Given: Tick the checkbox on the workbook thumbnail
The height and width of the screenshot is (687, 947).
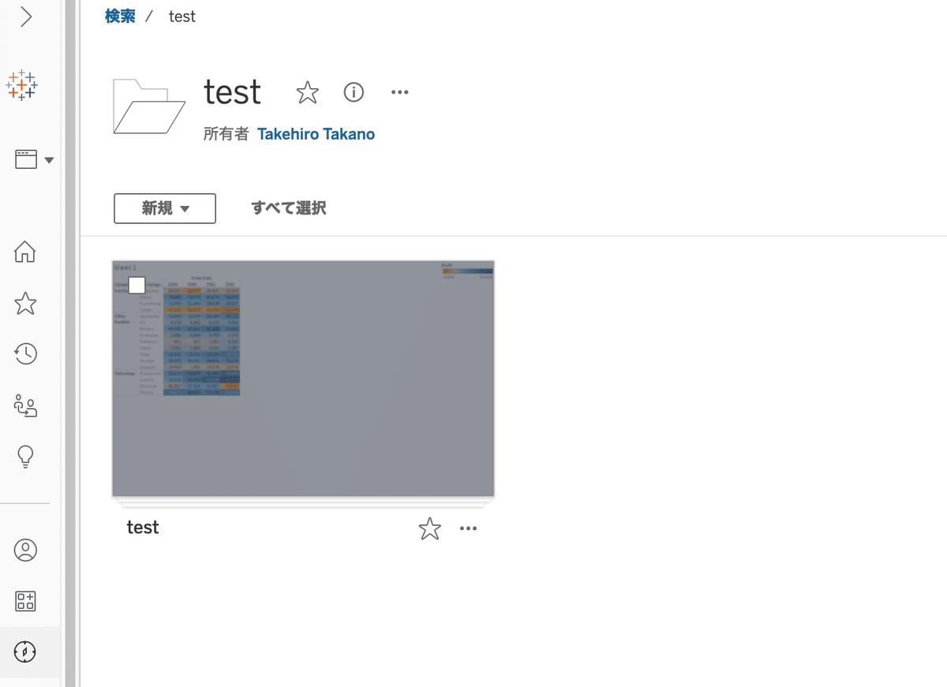Looking at the screenshot, I should coord(137,285).
